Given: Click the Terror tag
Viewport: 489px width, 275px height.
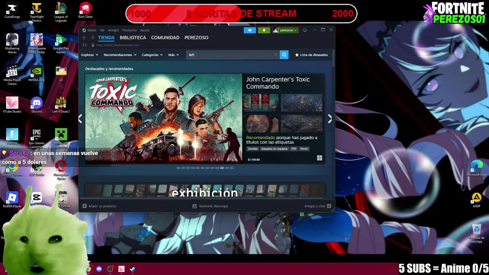Looking at the screenshot, I should 304,149.
